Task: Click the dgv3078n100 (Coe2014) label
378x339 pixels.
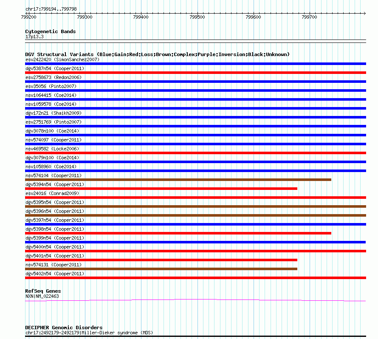Action: (52, 131)
